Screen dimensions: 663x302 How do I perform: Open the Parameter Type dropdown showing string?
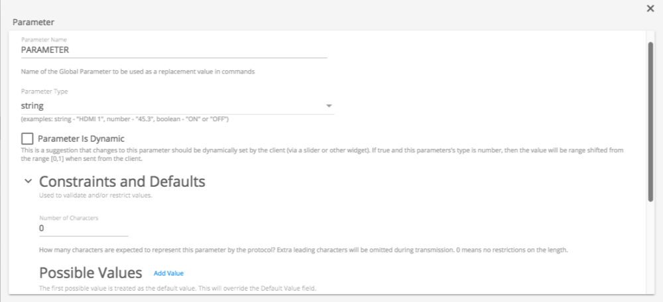point(172,105)
